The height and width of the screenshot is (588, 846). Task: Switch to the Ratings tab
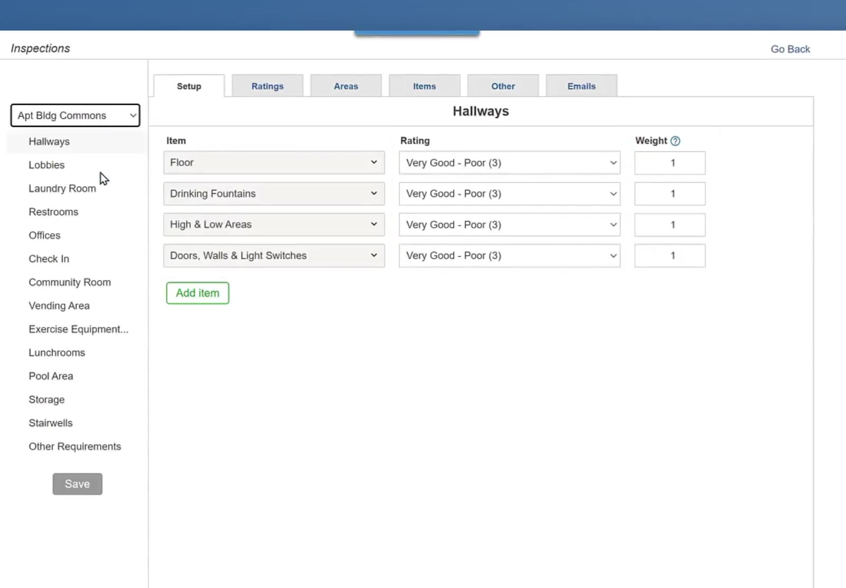pyautogui.click(x=268, y=86)
